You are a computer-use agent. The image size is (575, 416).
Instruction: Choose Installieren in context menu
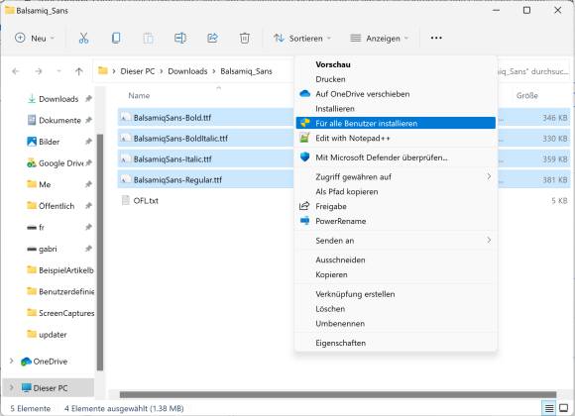[x=335, y=109]
